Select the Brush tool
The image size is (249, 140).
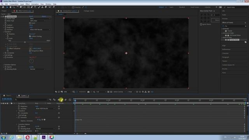coord(39,7)
